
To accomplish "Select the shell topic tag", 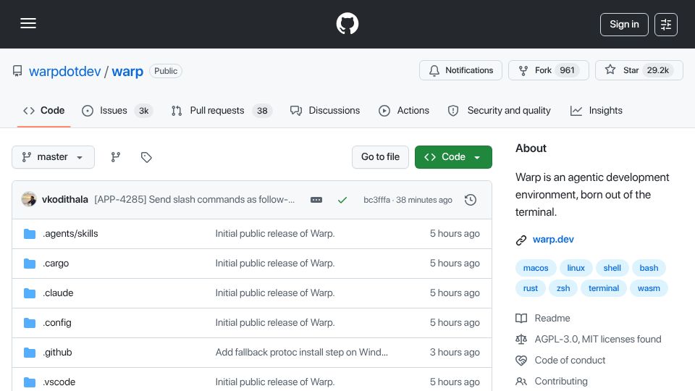I will tap(612, 268).
